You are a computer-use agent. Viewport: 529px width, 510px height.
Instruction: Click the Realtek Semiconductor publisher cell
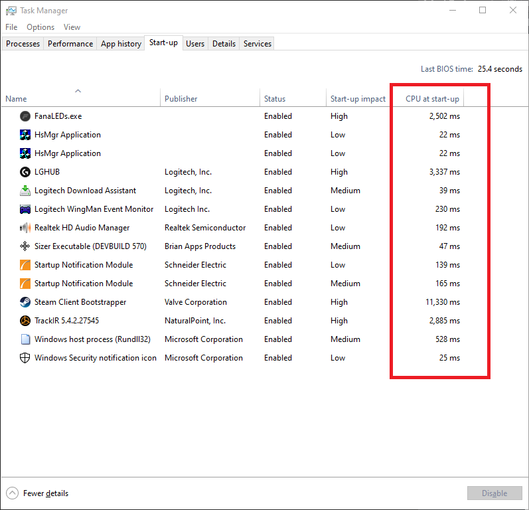(205, 228)
